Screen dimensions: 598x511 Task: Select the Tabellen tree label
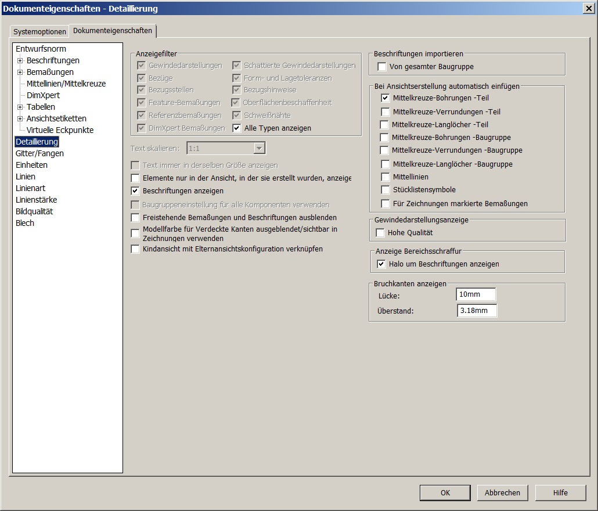click(41, 107)
